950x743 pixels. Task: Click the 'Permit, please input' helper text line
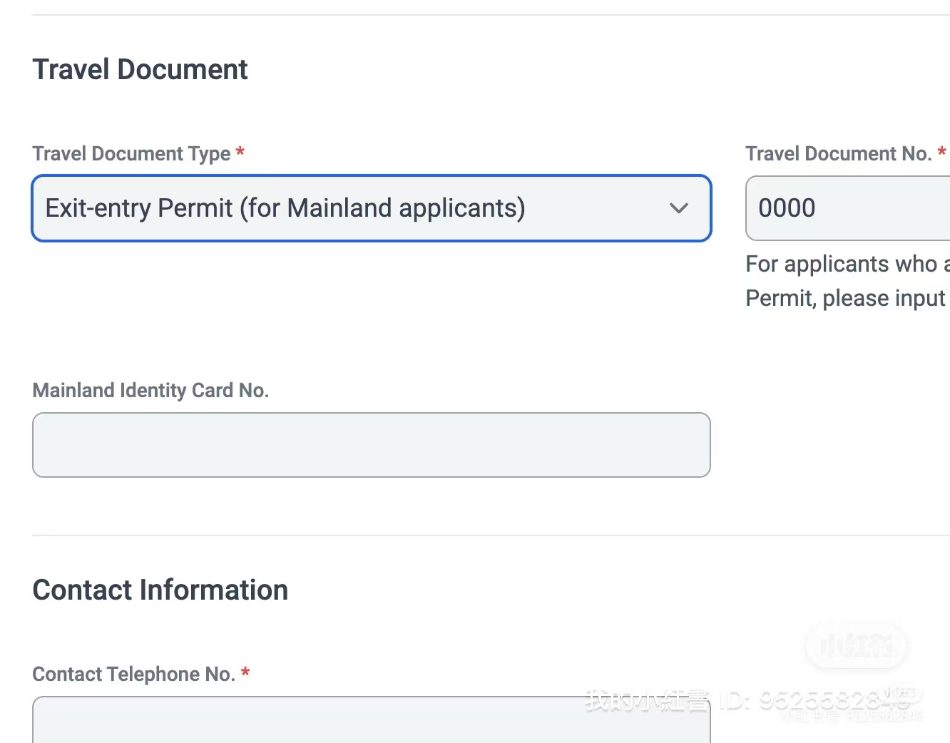click(x=846, y=297)
